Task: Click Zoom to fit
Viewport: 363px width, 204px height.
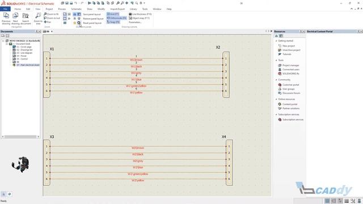Action: pos(51,14)
